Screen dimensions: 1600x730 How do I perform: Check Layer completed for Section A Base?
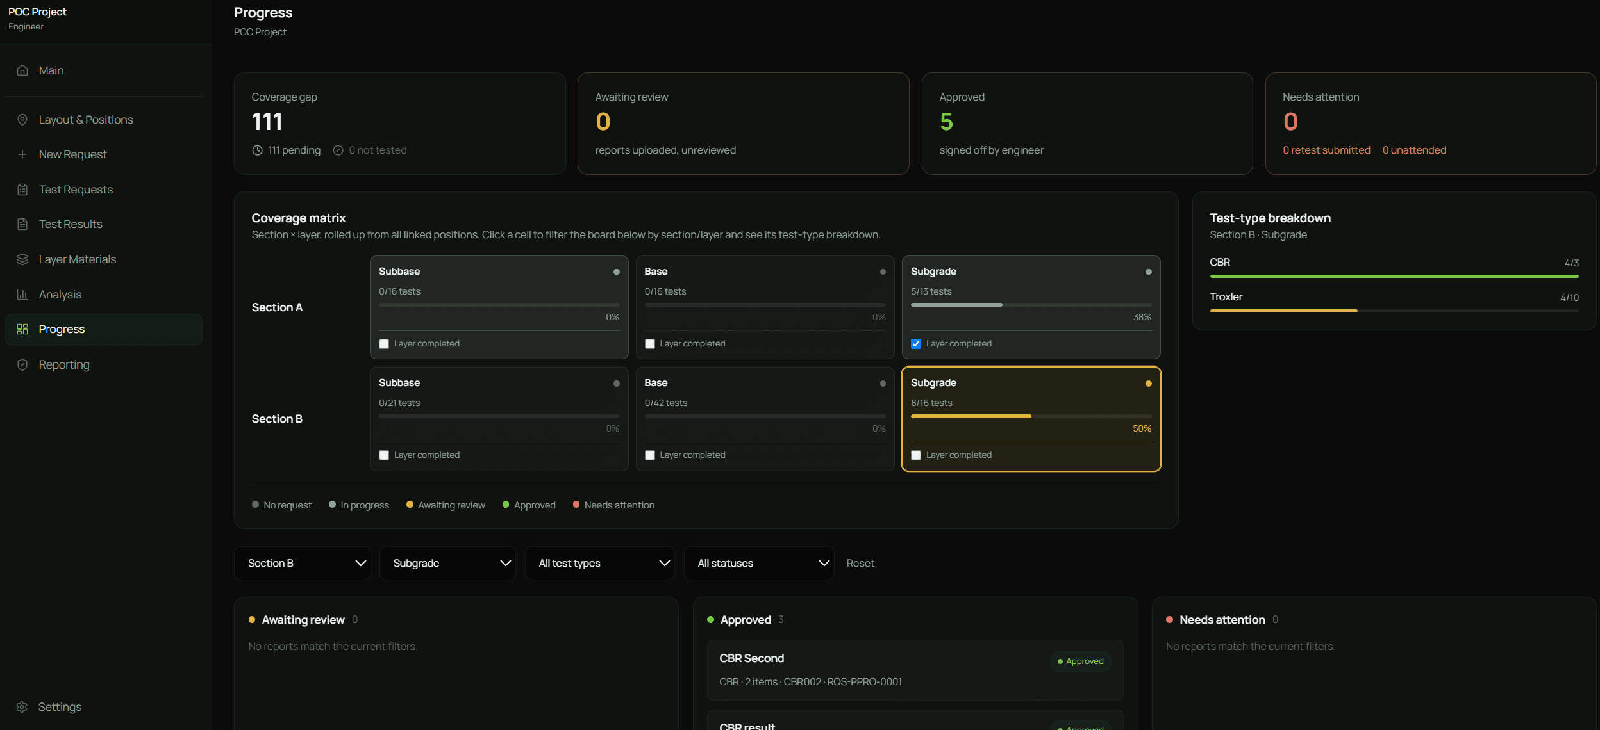pyautogui.click(x=650, y=344)
